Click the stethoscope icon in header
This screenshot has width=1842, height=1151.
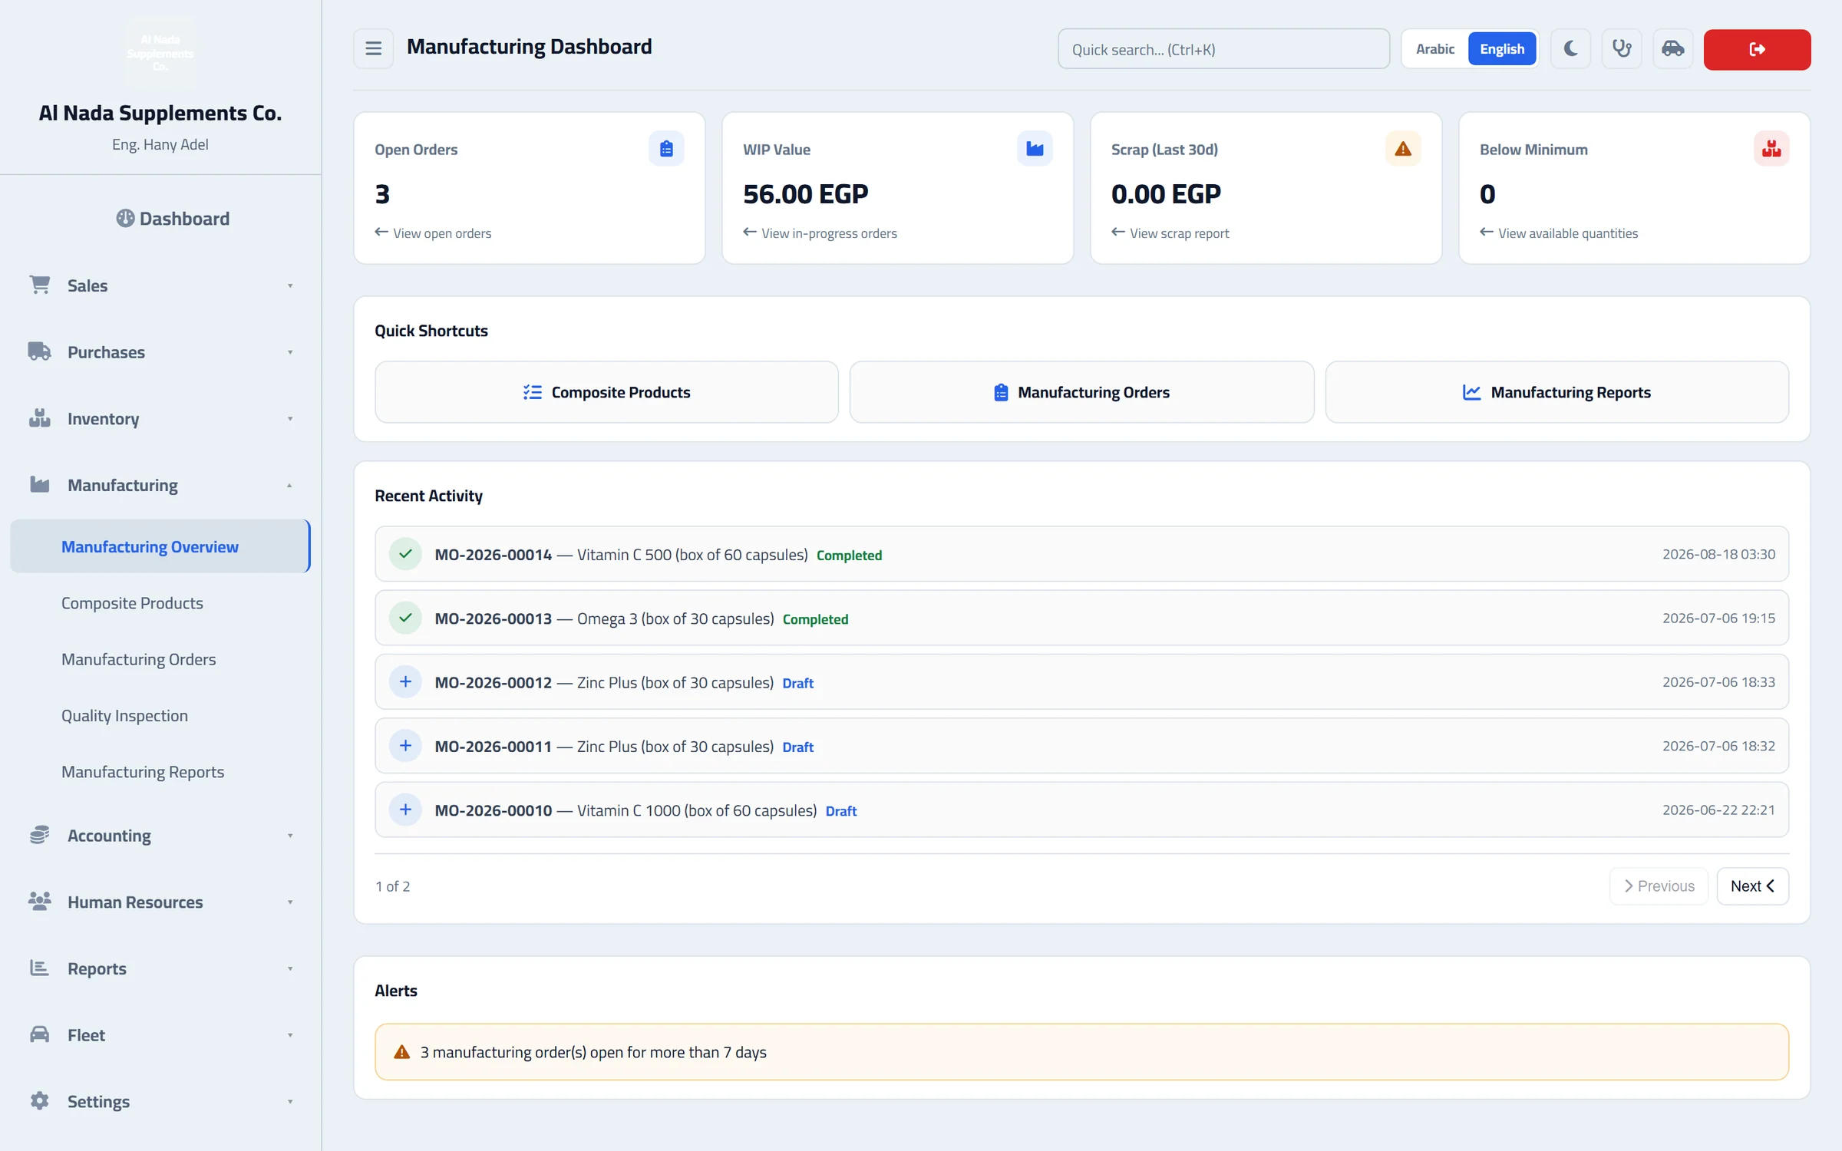point(1622,49)
